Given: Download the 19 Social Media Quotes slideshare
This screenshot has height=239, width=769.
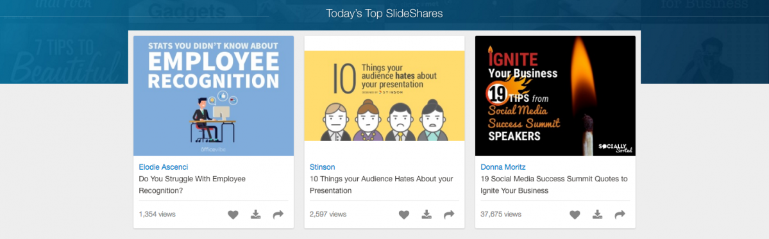Looking at the screenshot, I should tap(597, 215).
